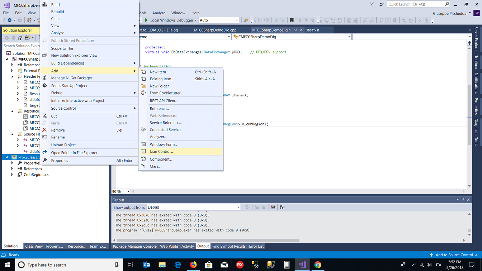Auto-hide the Output panel with pin icon

(463, 200)
